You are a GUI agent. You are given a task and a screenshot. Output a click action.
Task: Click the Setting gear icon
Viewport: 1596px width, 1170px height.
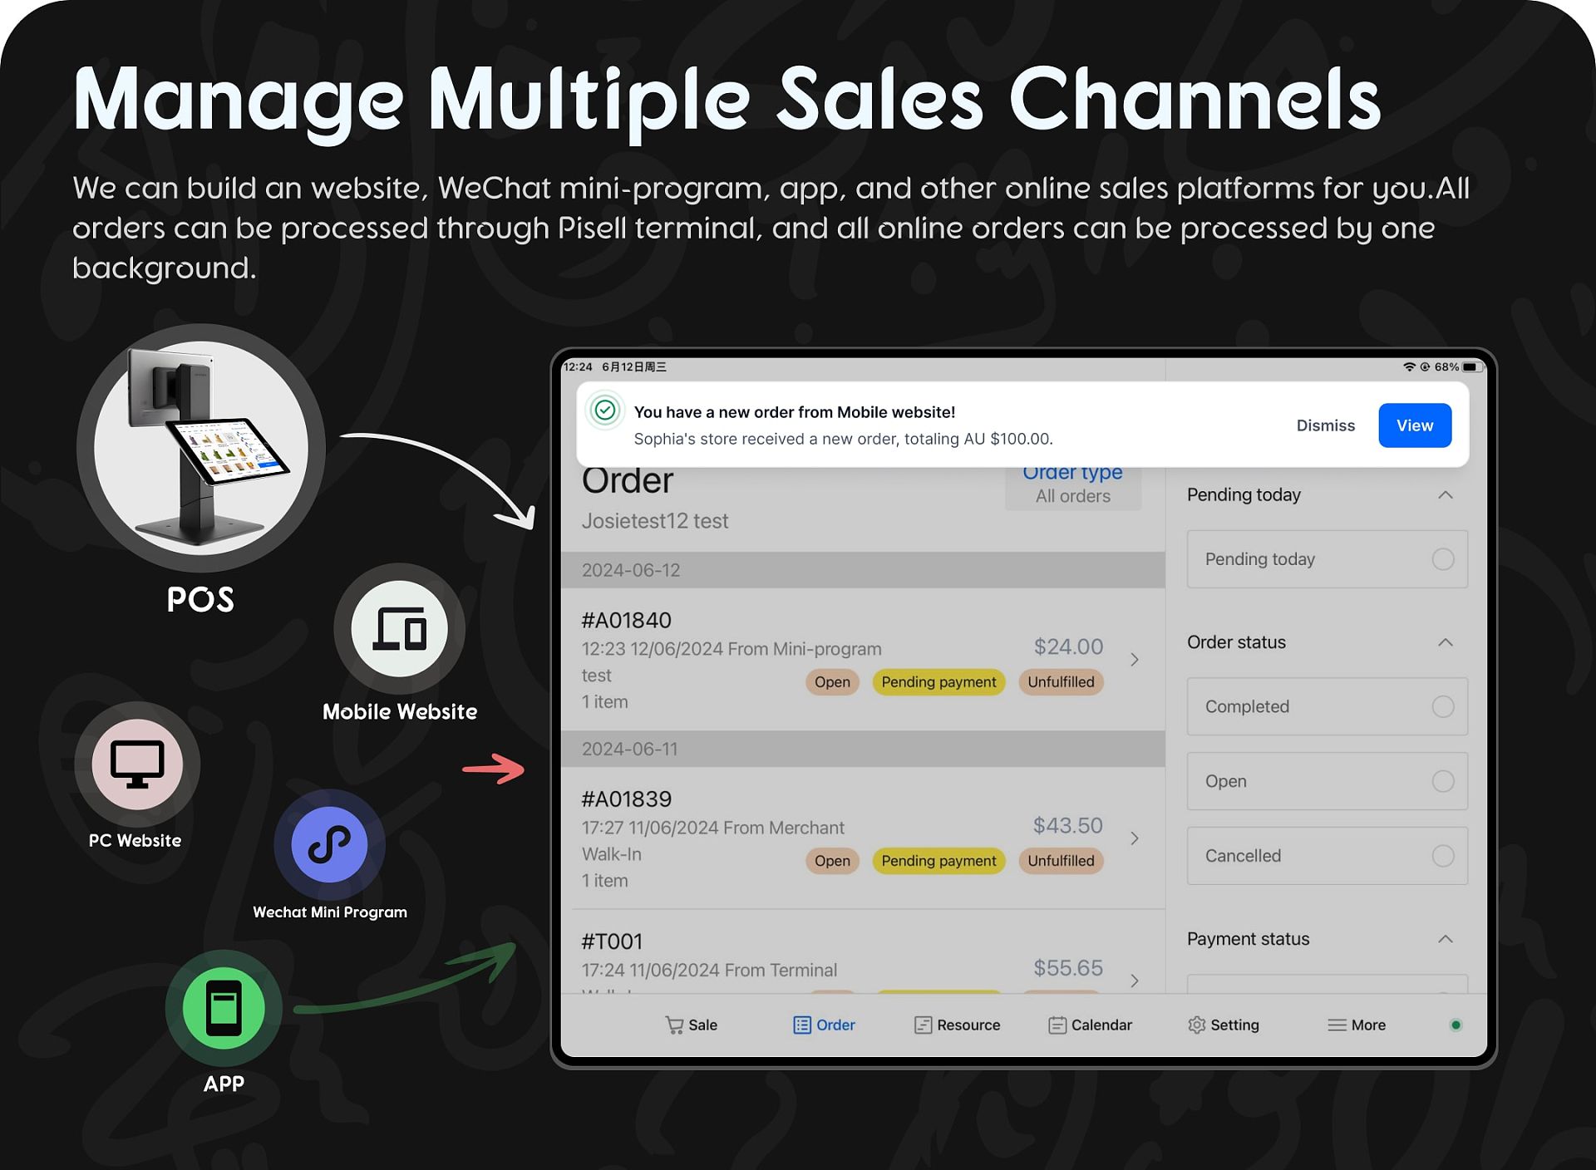click(x=1196, y=1025)
